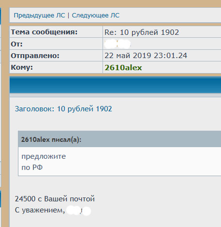Click the quote header 2610alex писал(а):
This screenshot has height=227, width=221.
51,139
